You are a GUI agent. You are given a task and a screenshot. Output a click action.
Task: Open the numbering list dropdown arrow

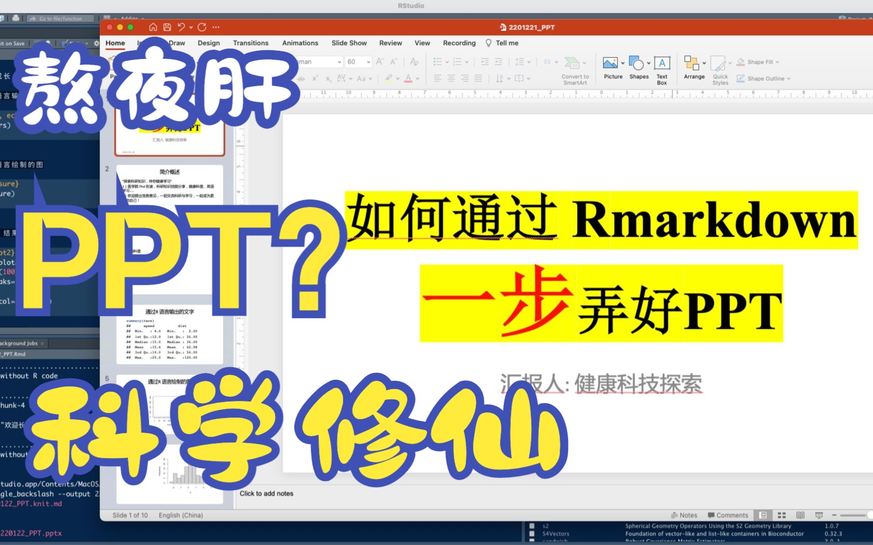(x=467, y=62)
